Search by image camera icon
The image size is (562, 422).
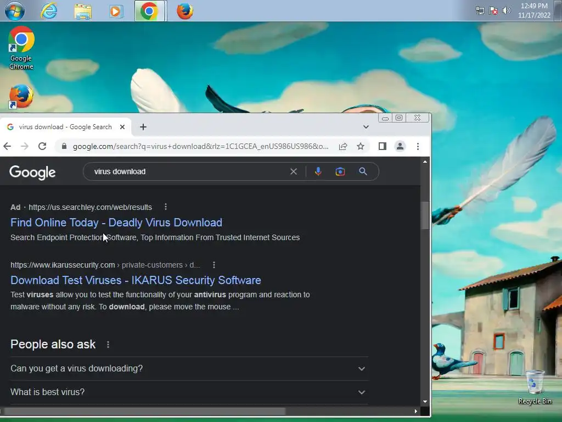coord(340,171)
